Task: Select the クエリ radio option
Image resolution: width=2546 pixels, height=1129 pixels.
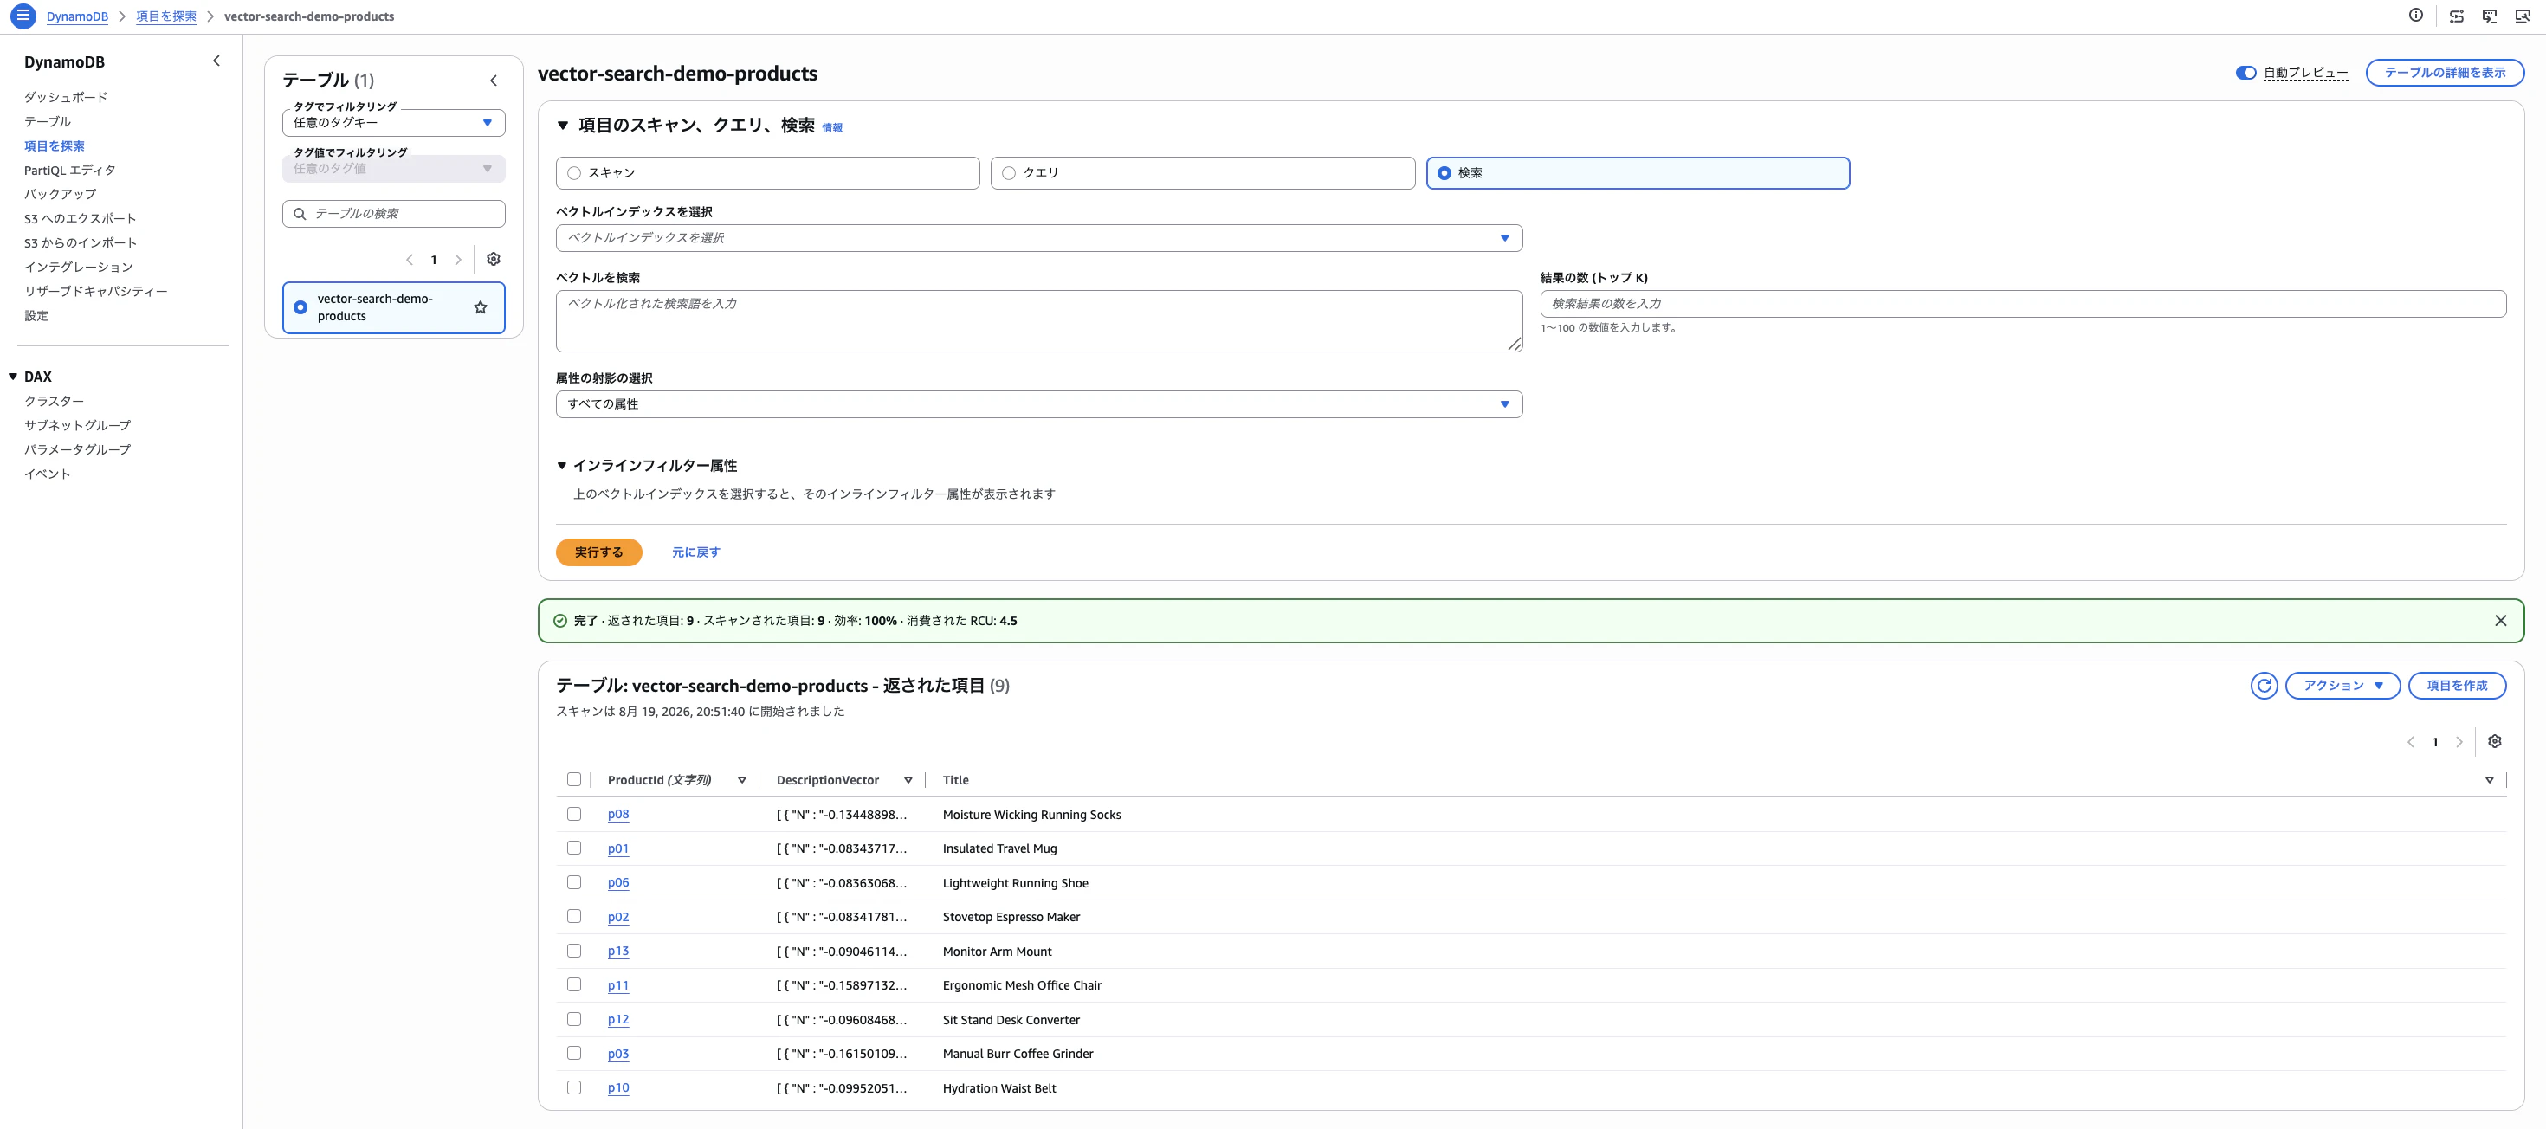Action: pos(1008,173)
